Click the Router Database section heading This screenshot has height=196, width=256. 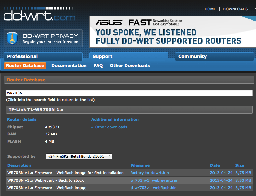coord(26,80)
